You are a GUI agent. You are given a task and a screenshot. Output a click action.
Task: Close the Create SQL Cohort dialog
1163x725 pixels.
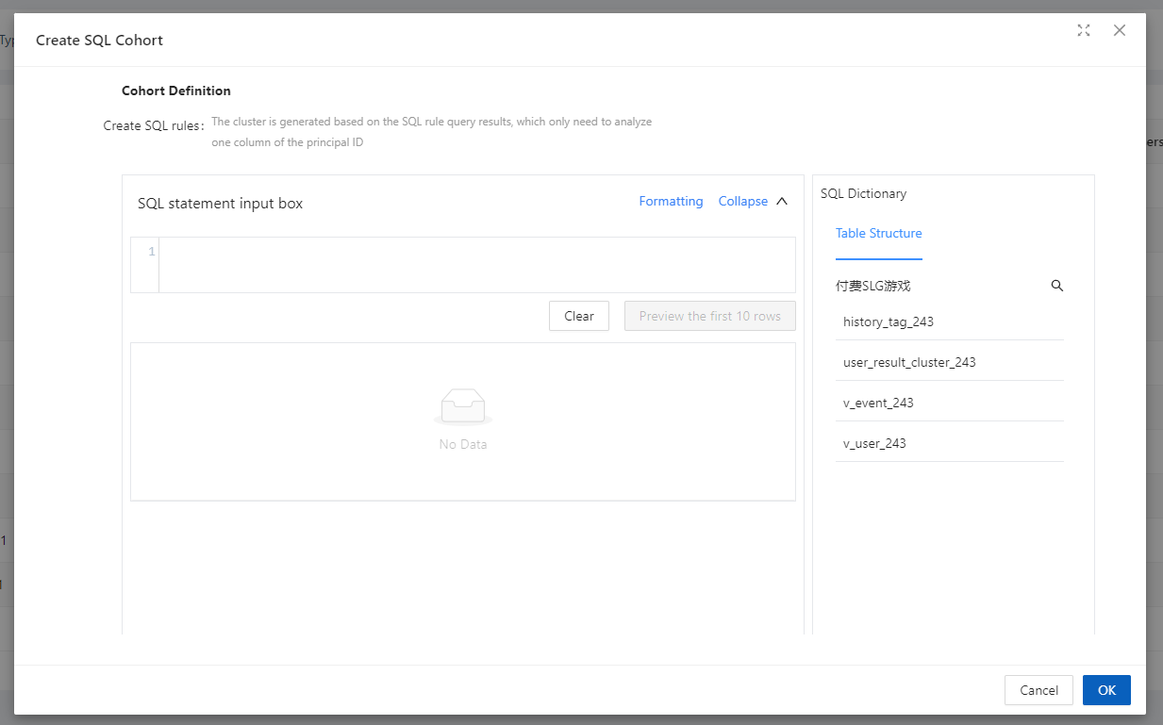click(1120, 30)
